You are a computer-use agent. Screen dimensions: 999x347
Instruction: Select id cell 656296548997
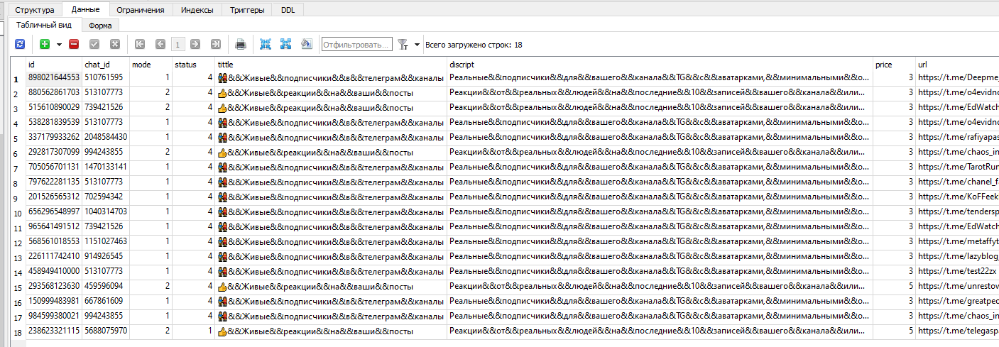(x=54, y=211)
